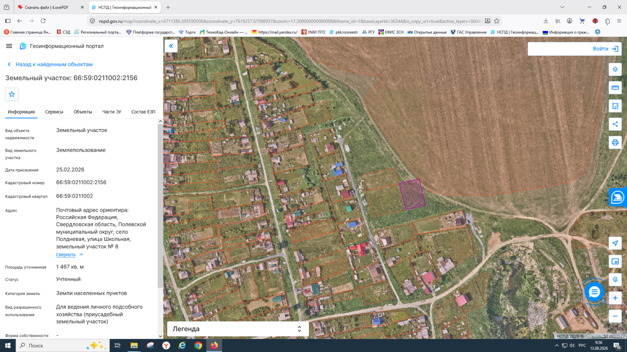Viewport: 627px width, 352px height.
Task: Close the НСПД browser tab
Action: tap(156, 7)
